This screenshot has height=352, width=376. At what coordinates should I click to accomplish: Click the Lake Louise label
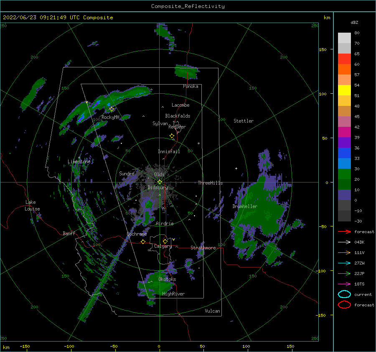(32, 206)
